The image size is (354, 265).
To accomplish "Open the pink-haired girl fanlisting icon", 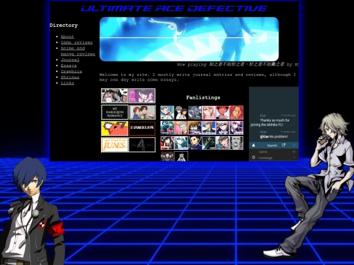I will pyautogui.click(x=209, y=113).
